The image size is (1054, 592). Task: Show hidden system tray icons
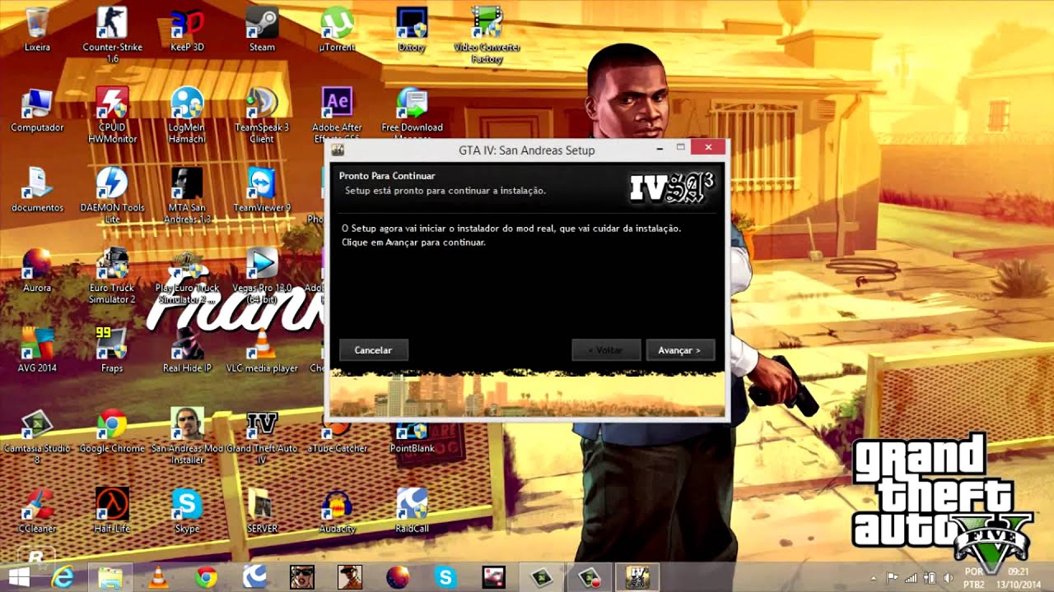[874, 578]
